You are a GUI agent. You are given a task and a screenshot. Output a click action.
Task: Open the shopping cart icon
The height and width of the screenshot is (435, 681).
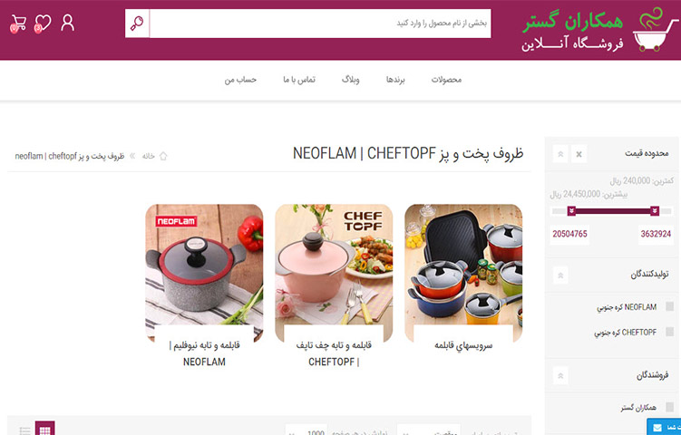(x=18, y=24)
